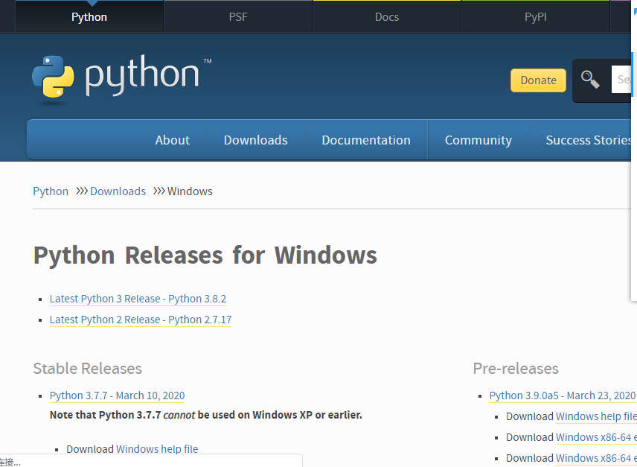The width and height of the screenshot is (637, 467).
Task: Open Python 3.7.7 - March 10, 2020 link
Action: click(x=117, y=395)
